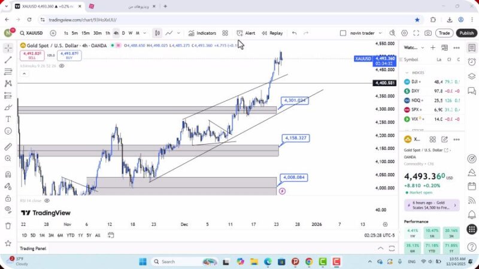Open the Indicators menu
Image resolution: width=479 pixels, height=269 pixels.
(202, 33)
